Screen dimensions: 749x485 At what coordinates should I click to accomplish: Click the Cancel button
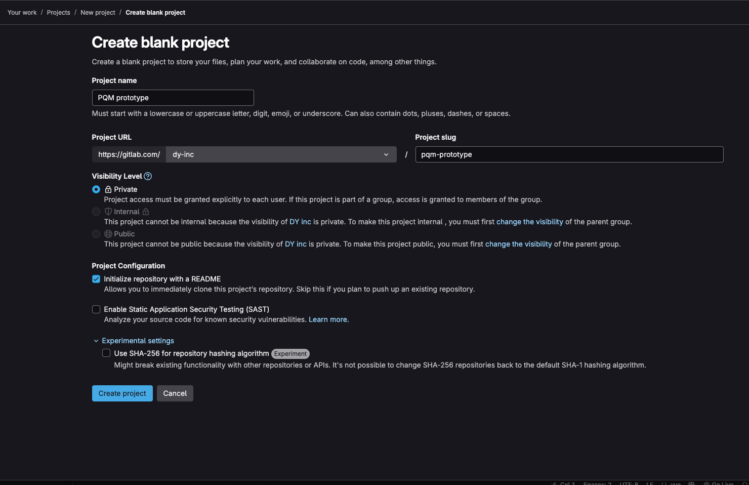[175, 393]
